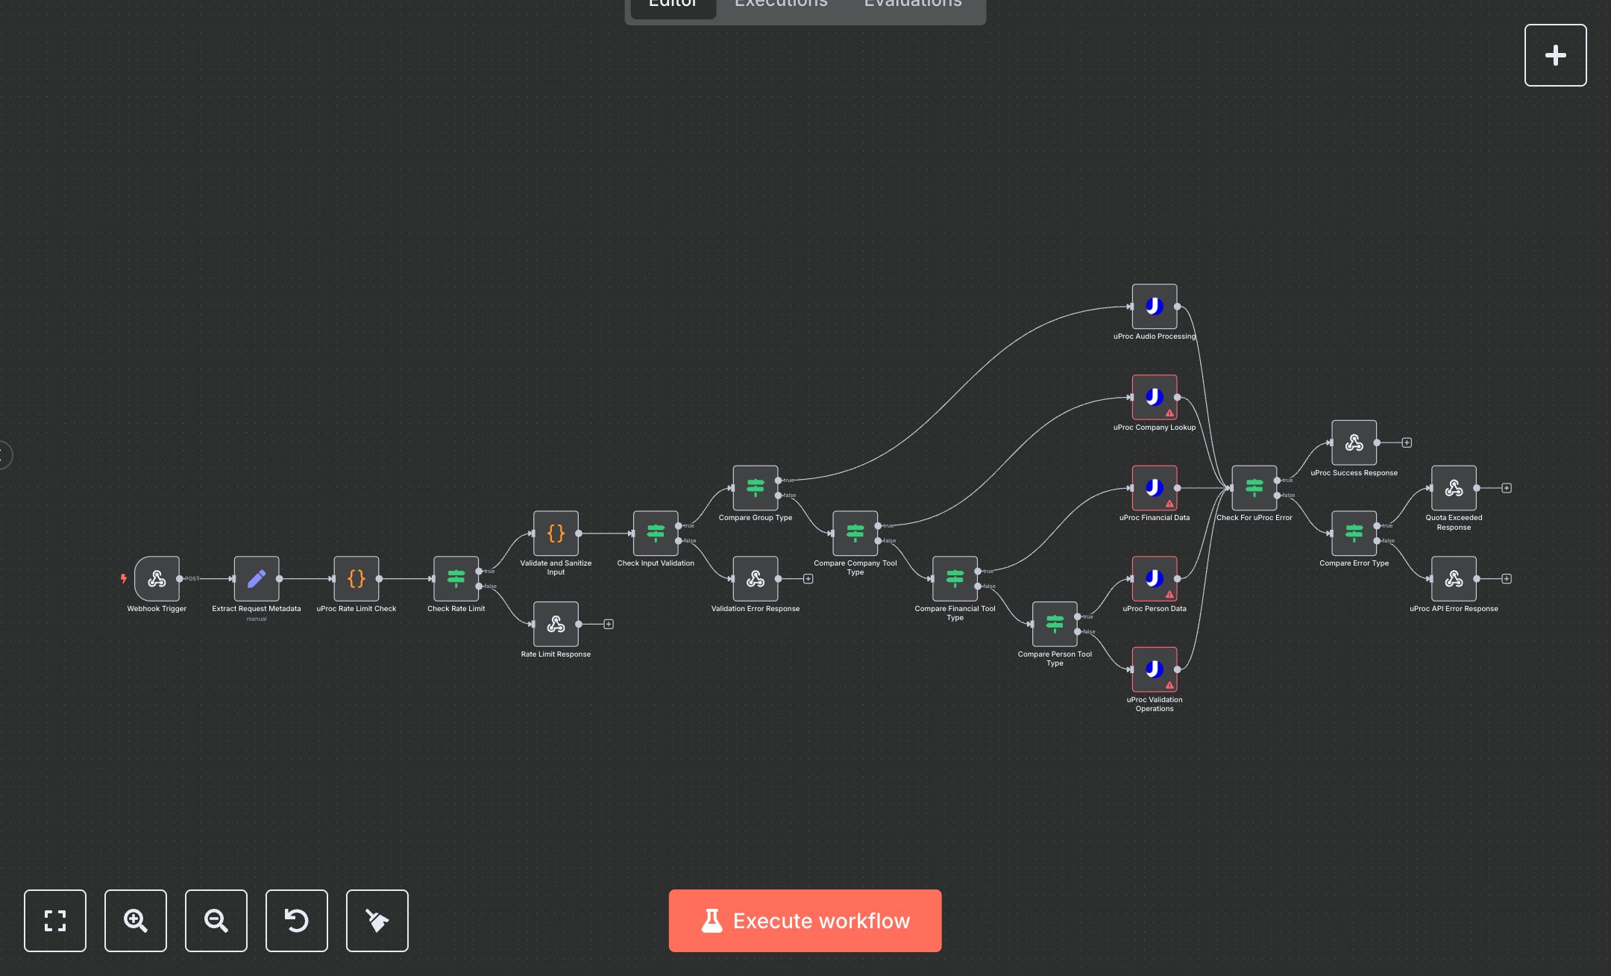Reset the canvas zoom level

296,921
